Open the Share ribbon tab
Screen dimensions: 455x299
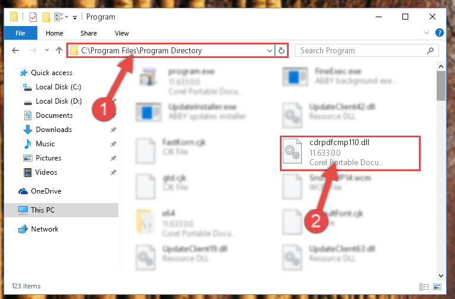(89, 33)
